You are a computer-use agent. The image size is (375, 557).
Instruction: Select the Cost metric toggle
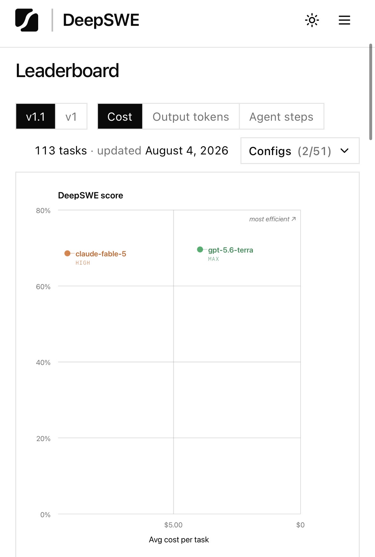120,117
